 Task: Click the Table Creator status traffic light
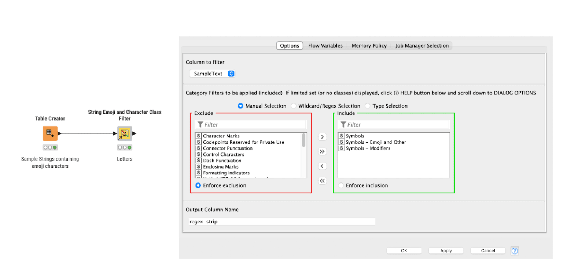50,148
